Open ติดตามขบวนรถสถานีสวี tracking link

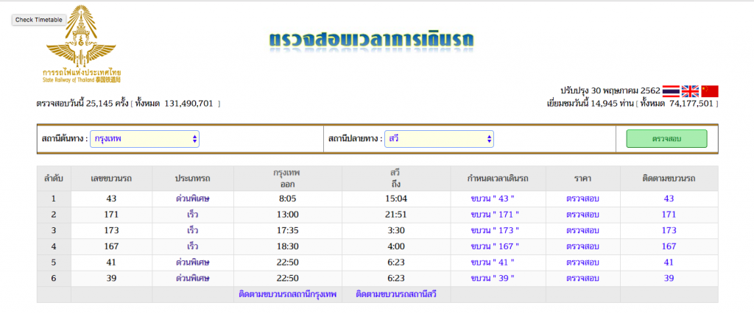(395, 295)
